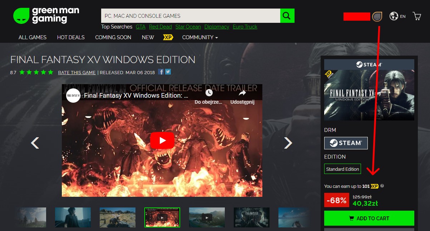Play the YouTube trailer video
The image size is (430, 231).
point(162,140)
